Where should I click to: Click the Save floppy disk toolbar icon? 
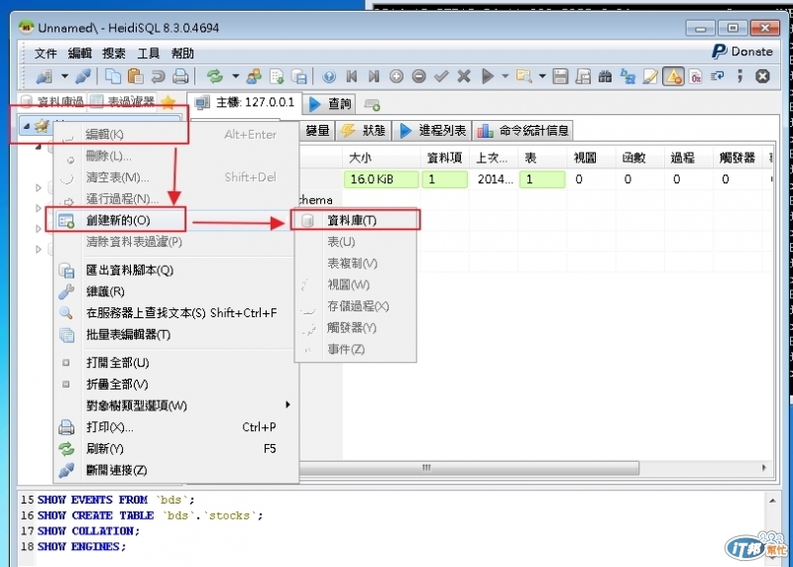pos(560,76)
